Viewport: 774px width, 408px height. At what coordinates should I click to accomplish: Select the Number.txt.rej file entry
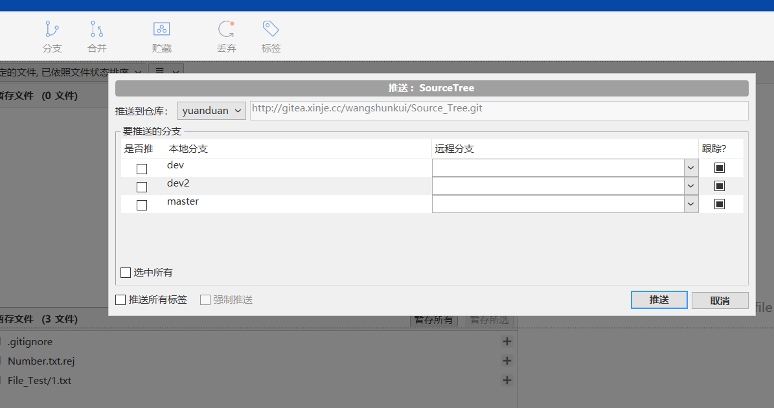point(41,361)
